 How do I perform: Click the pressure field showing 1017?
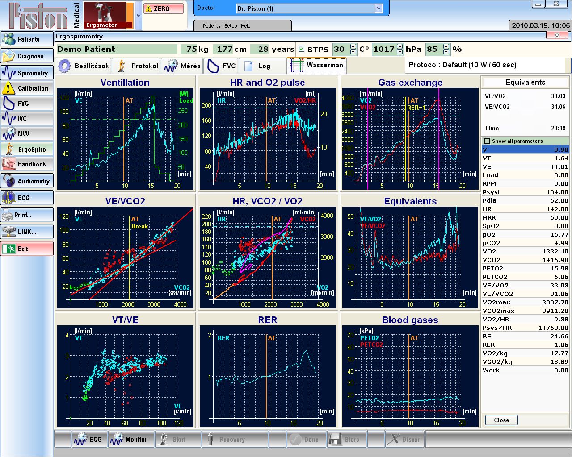[x=384, y=49]
